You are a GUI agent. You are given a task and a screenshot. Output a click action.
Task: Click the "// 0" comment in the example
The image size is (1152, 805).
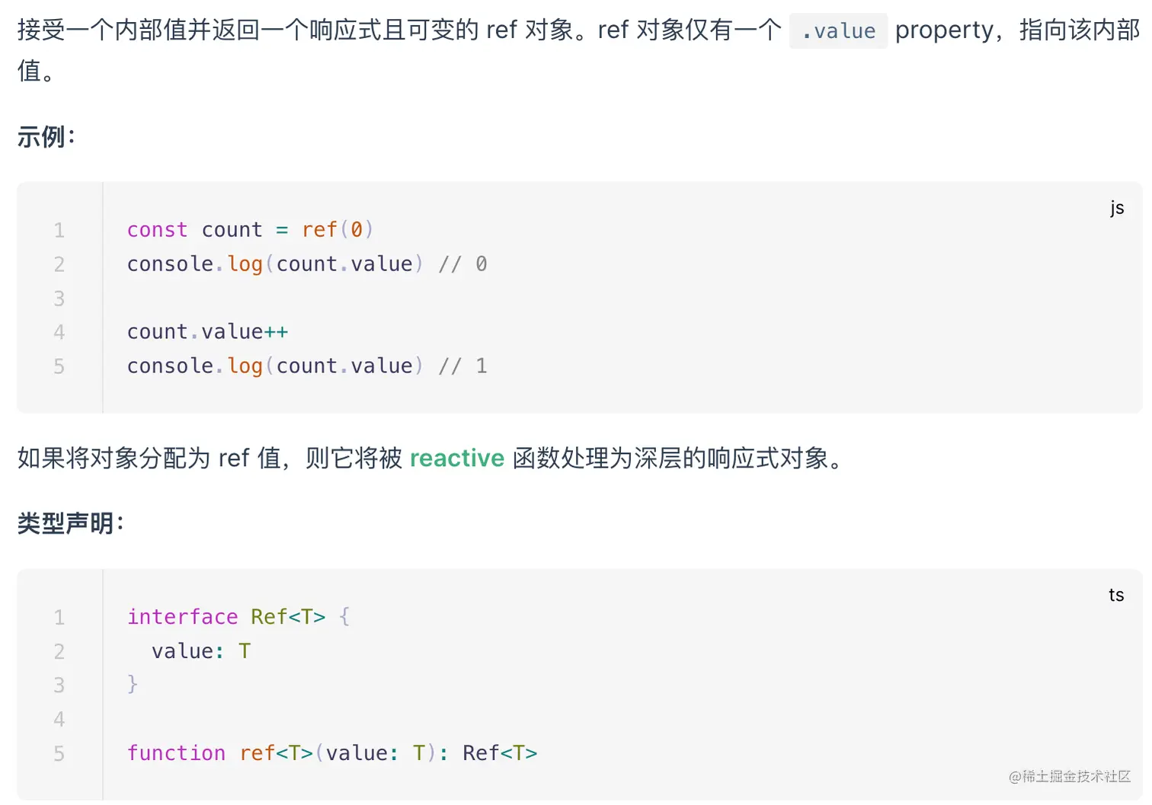[462, 264]
